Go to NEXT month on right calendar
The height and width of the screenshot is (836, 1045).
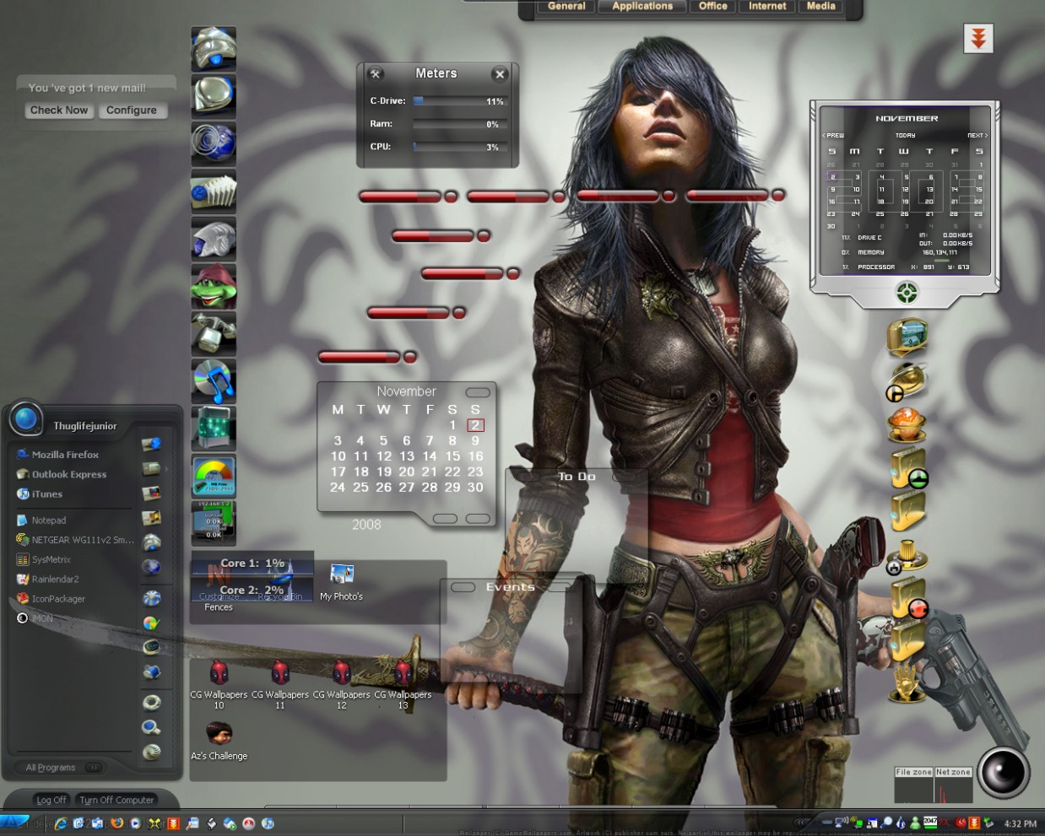click(x=977, y=135)
